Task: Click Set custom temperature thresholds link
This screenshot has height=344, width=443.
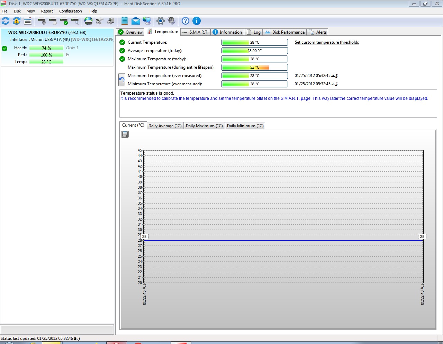Action: coord(327,42)
